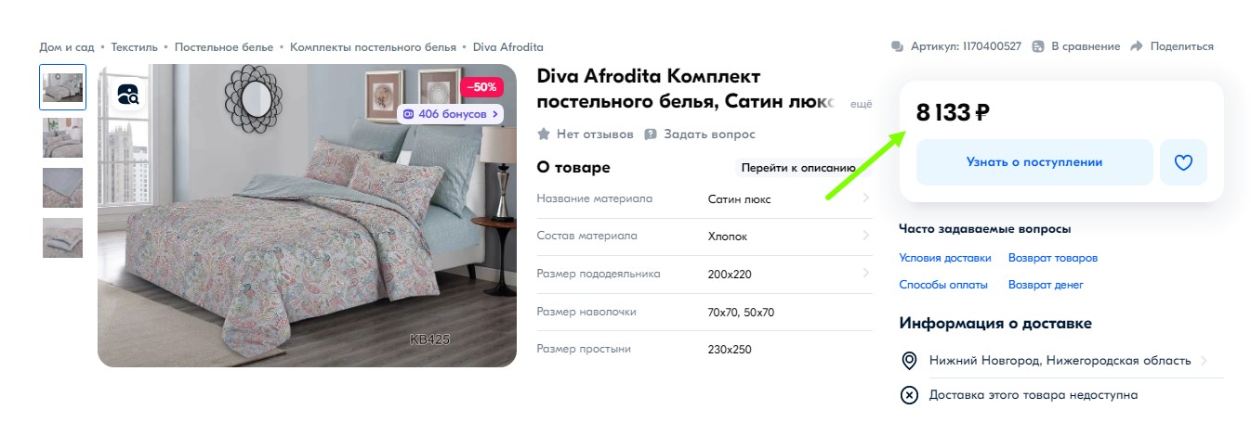1251x448 pixels.
Task: Open the Текстиль breadcrumb
Action: tap(134, 46)
